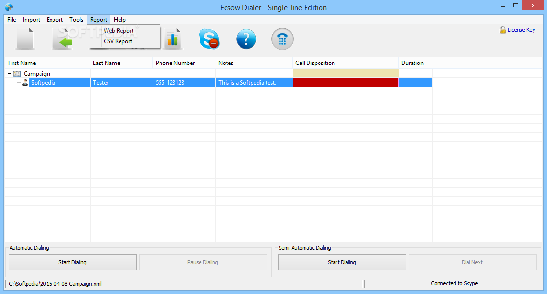Screen dimensions: 547x294
Task: Click the Notes column header
Action: (x=254, y=63)
